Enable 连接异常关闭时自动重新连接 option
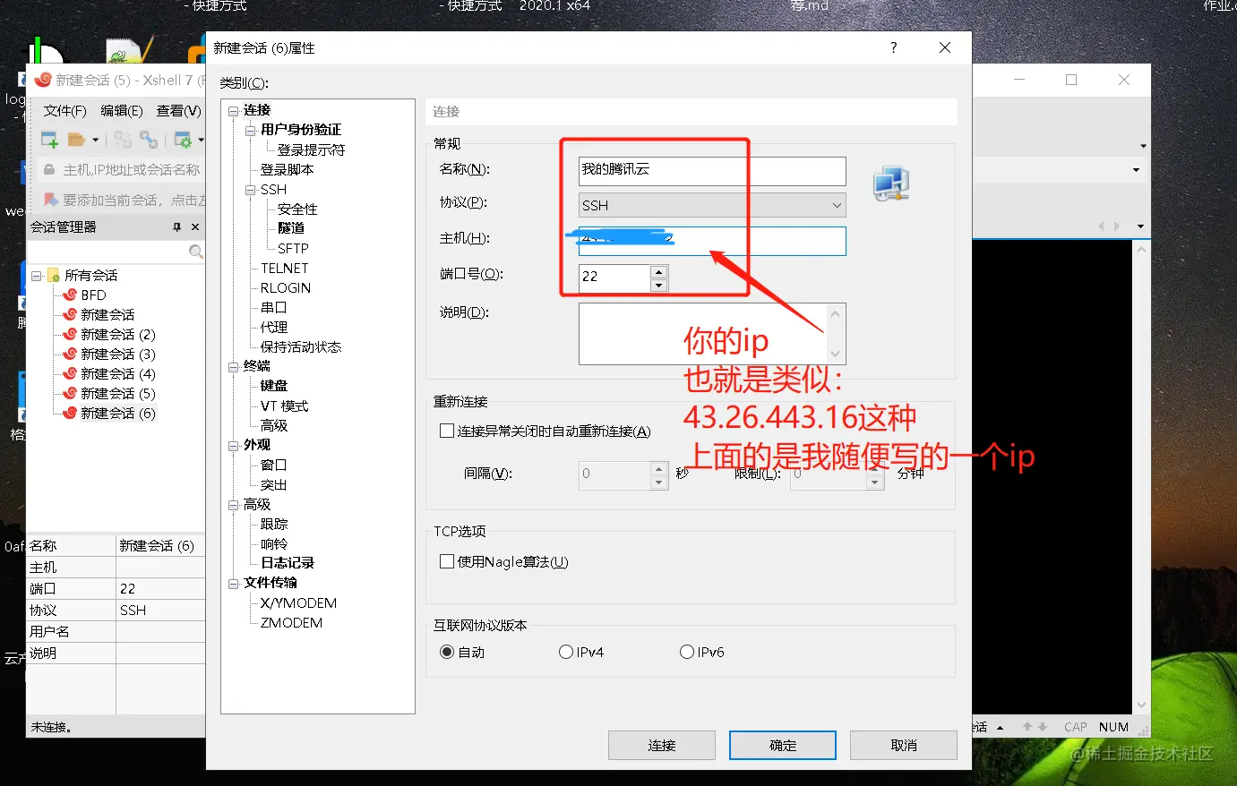The width and height of the screenshot is (1237, 786). pyautogui.click(x=445, y=430)
